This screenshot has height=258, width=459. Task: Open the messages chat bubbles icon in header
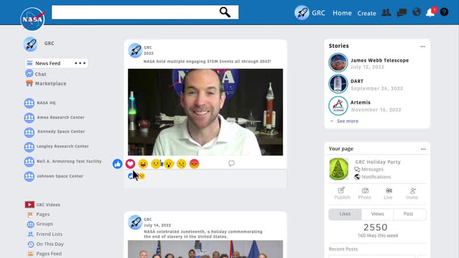point(402,13)
